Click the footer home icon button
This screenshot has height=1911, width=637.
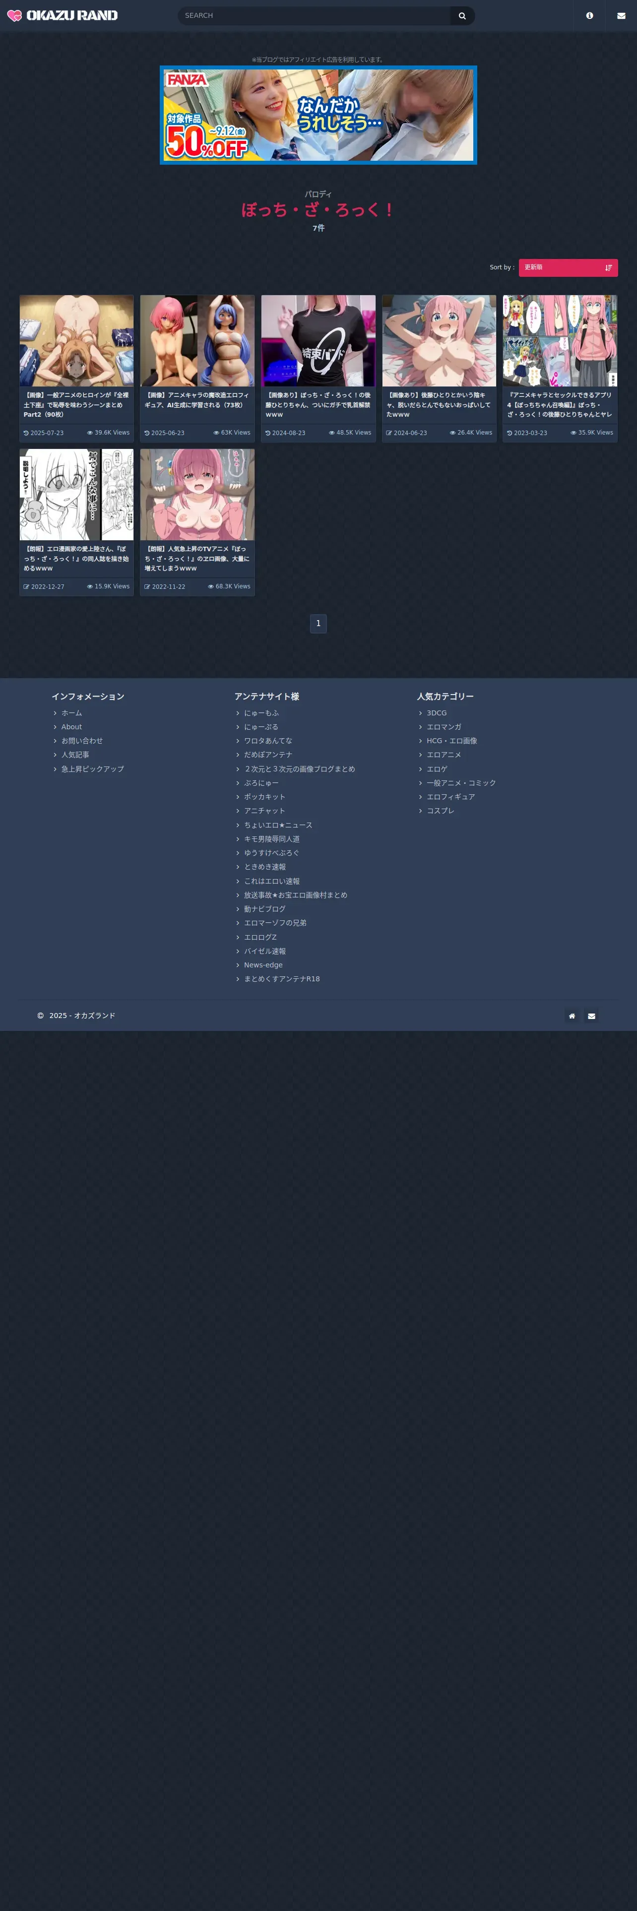[x=572, y=1016]
